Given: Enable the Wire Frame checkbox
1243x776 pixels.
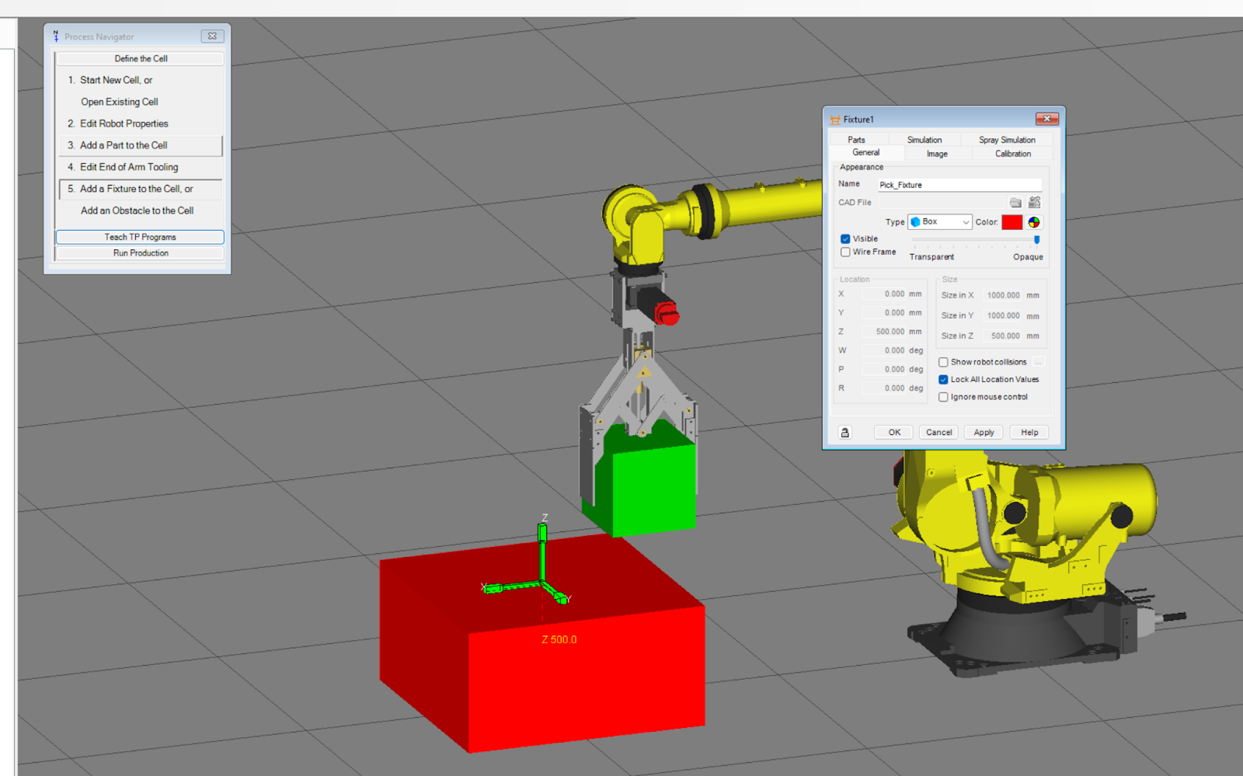Looking at the screenshot, I should tap(845, 252).
